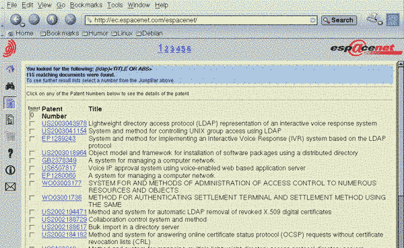Click the sidebar envelope contact icon
The image size is (404, 248).
tap(10, 187)
